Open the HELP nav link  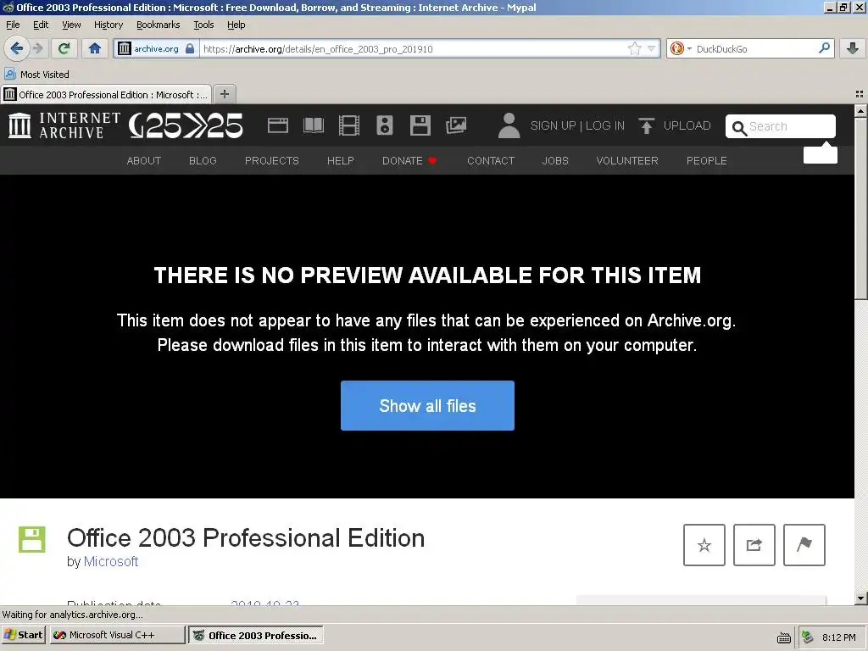click(341, 160)
